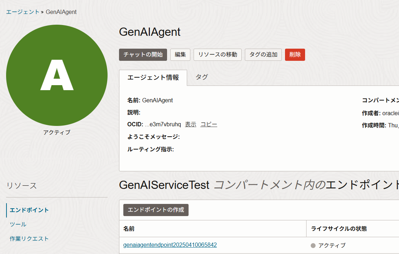Viewport: 399px width, 254px height.
Task: Click the ようこそメッセージ label
Action: click(153, 137)
